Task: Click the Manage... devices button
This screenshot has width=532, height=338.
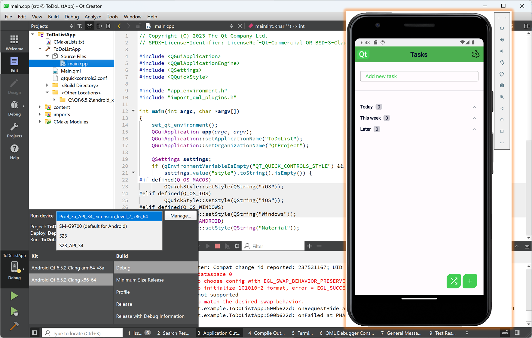Action: [x=181, y=216]
